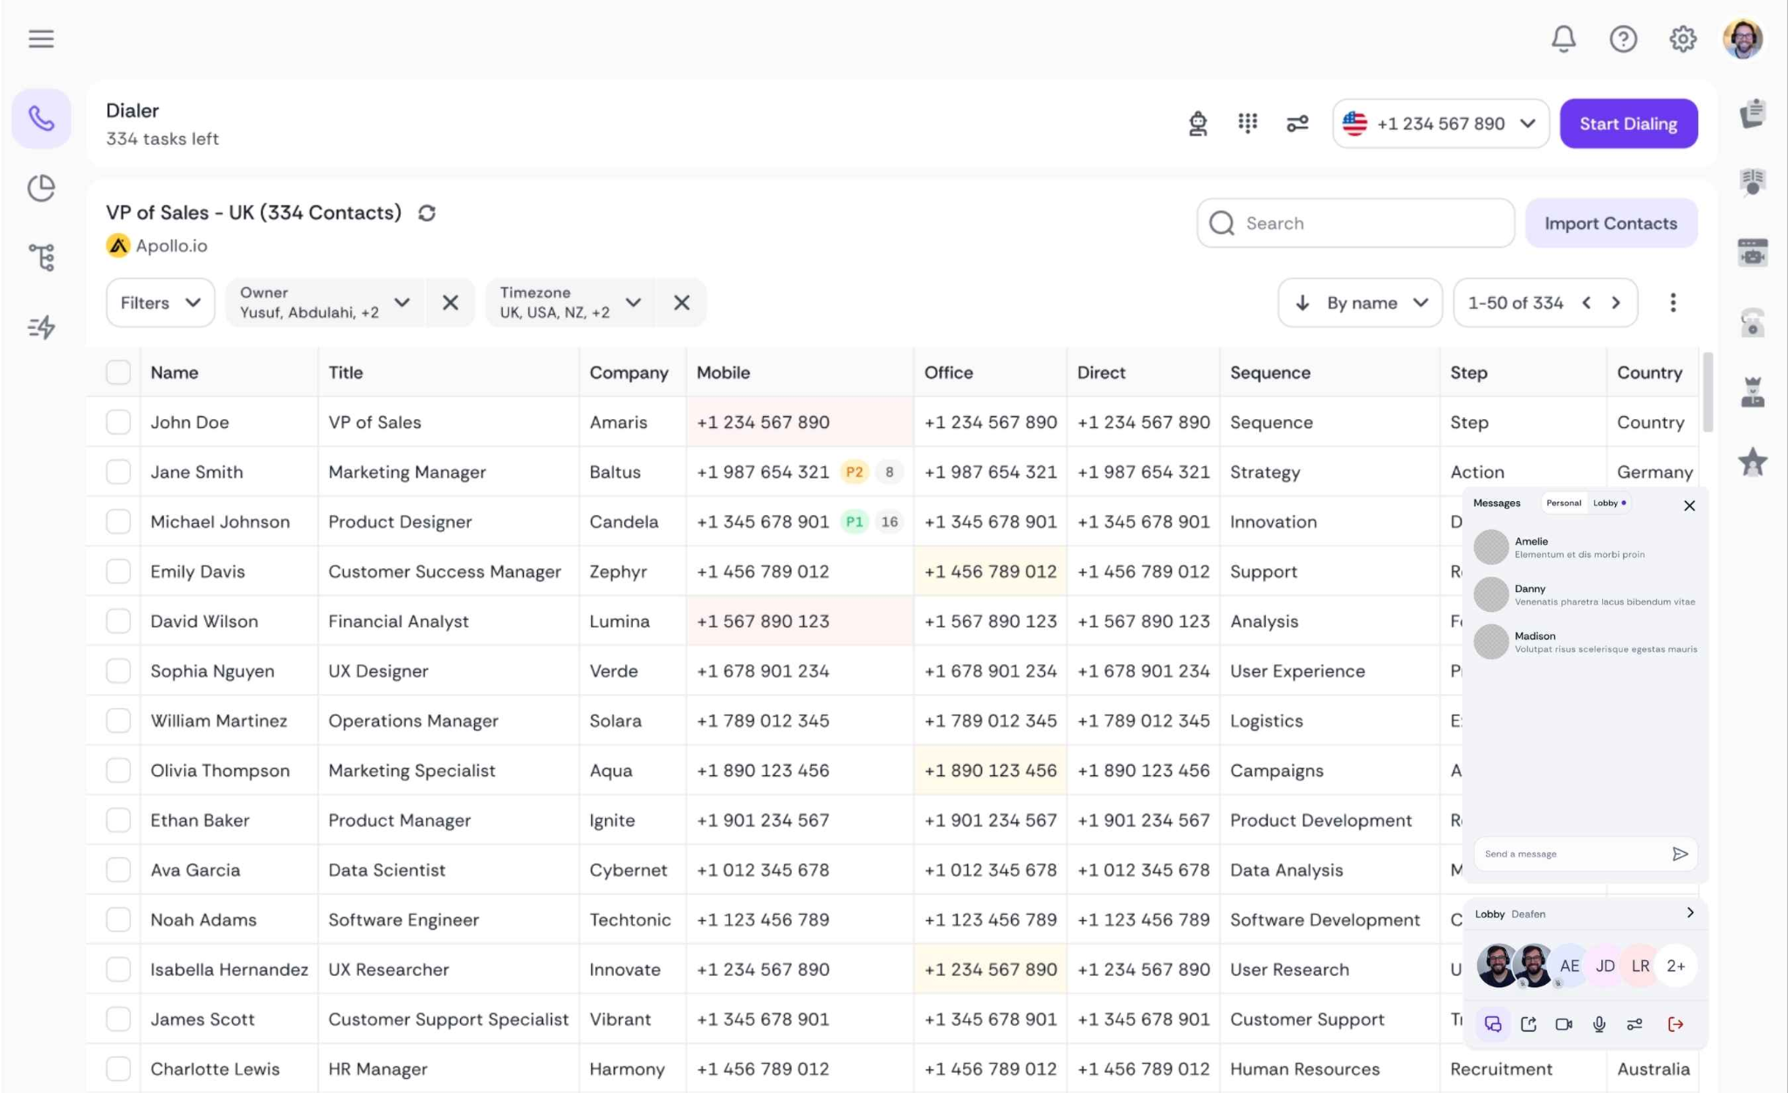1788x1093 pixels.
Task: Check the Sophia Nguyen row checkbox
Action: click(x=118, y=670)
